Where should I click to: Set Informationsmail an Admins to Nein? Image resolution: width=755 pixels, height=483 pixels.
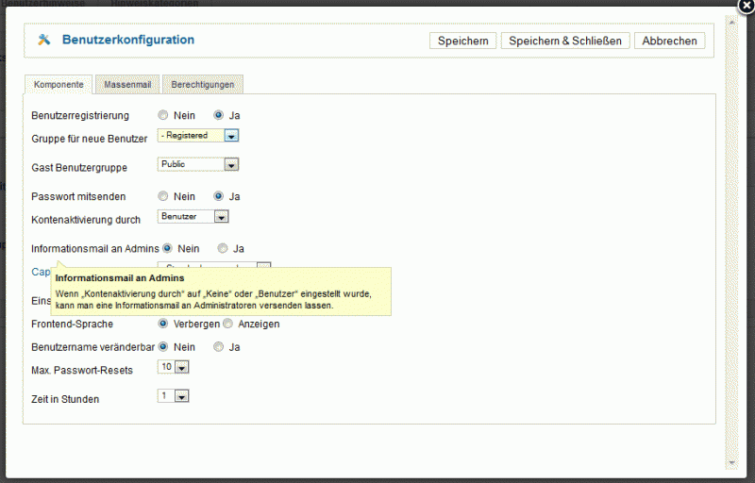167,248
